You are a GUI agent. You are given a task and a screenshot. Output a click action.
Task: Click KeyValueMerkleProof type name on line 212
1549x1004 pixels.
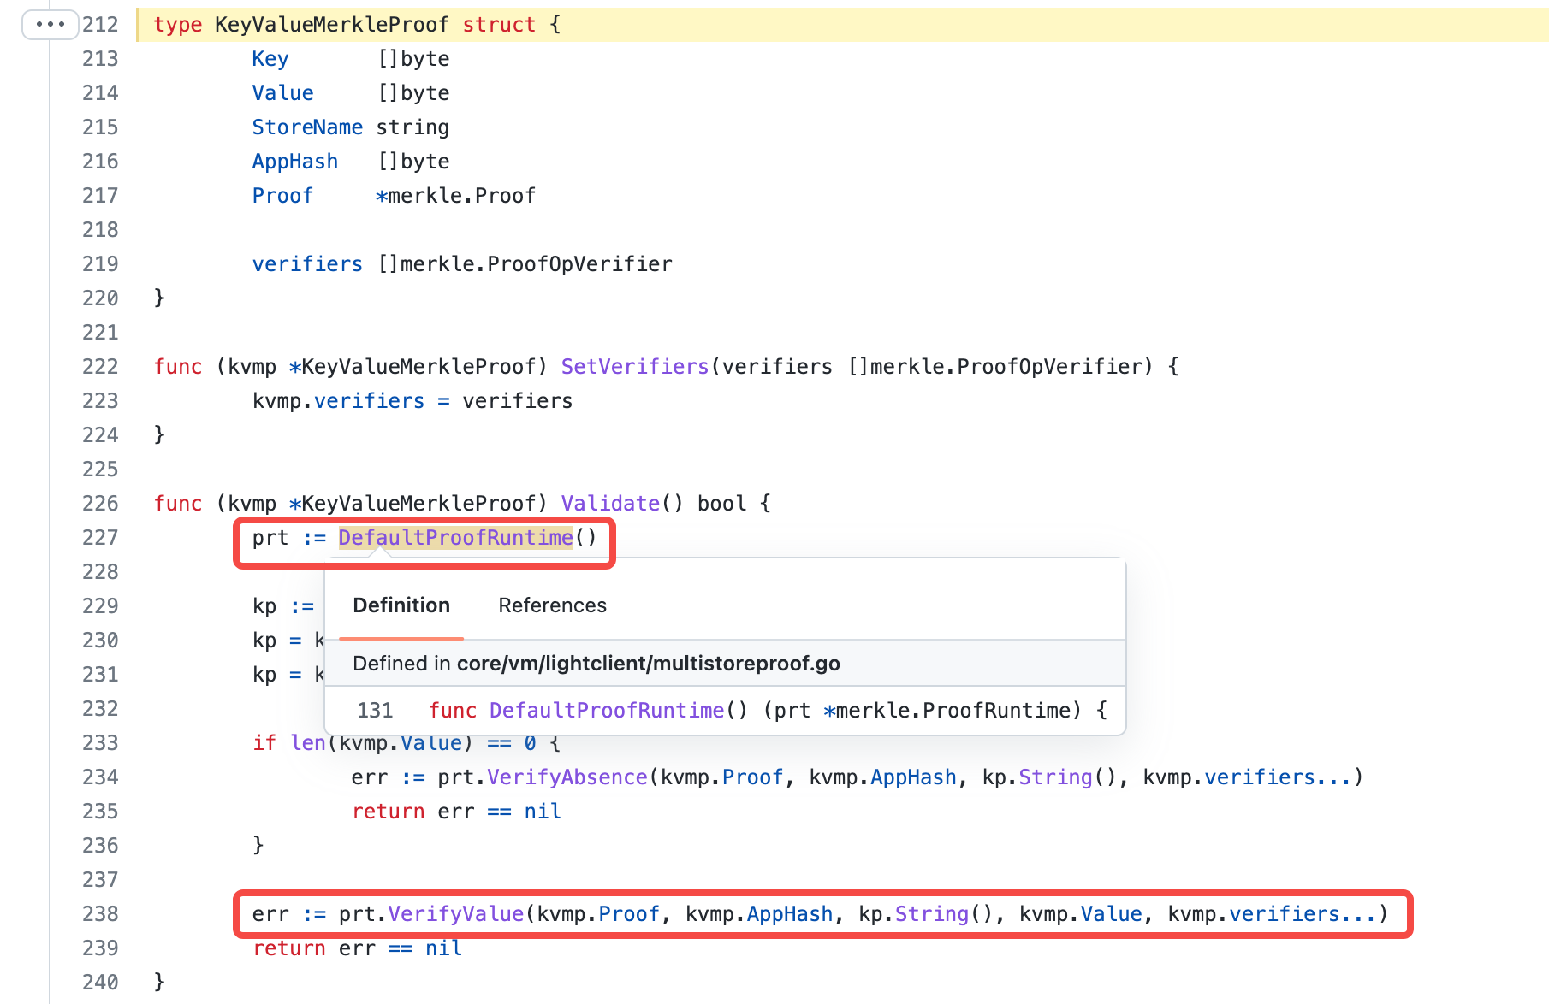click(331, 25)
